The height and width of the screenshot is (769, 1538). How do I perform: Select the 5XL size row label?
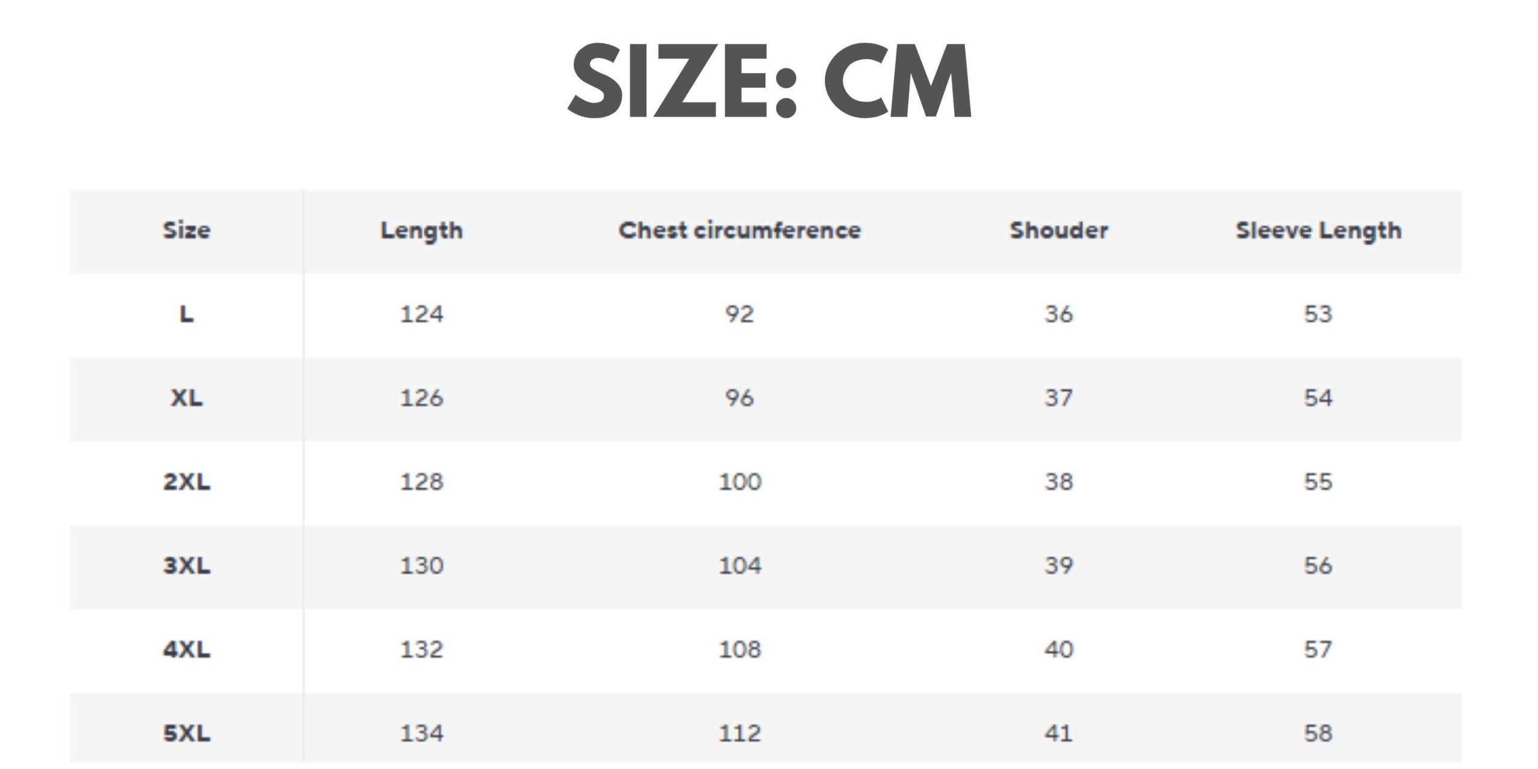(x=187, y=734)
